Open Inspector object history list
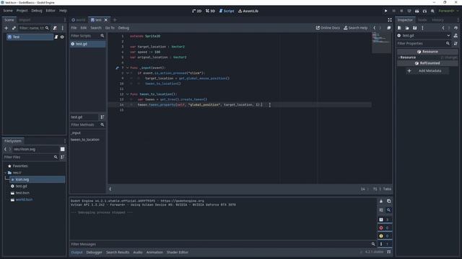462x259 pixels. tap(456, 28)
